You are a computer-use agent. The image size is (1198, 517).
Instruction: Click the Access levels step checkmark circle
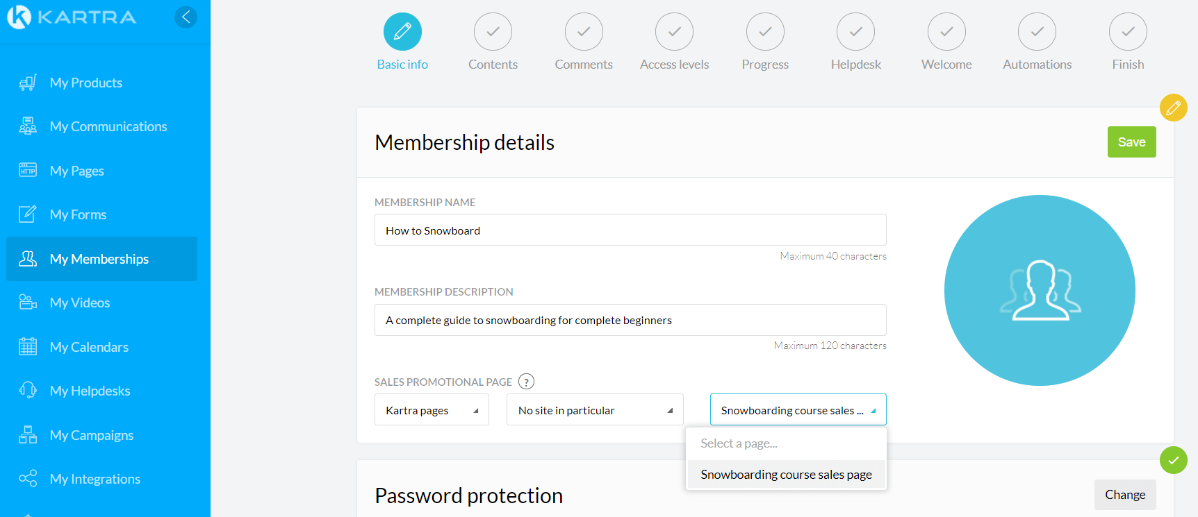675,32
